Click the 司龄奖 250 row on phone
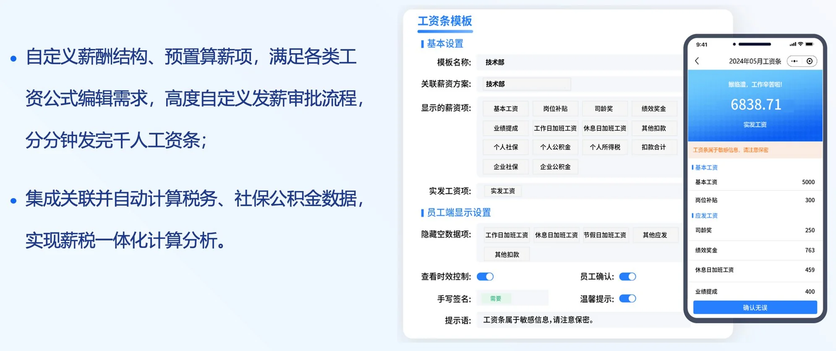 [755, 230]
